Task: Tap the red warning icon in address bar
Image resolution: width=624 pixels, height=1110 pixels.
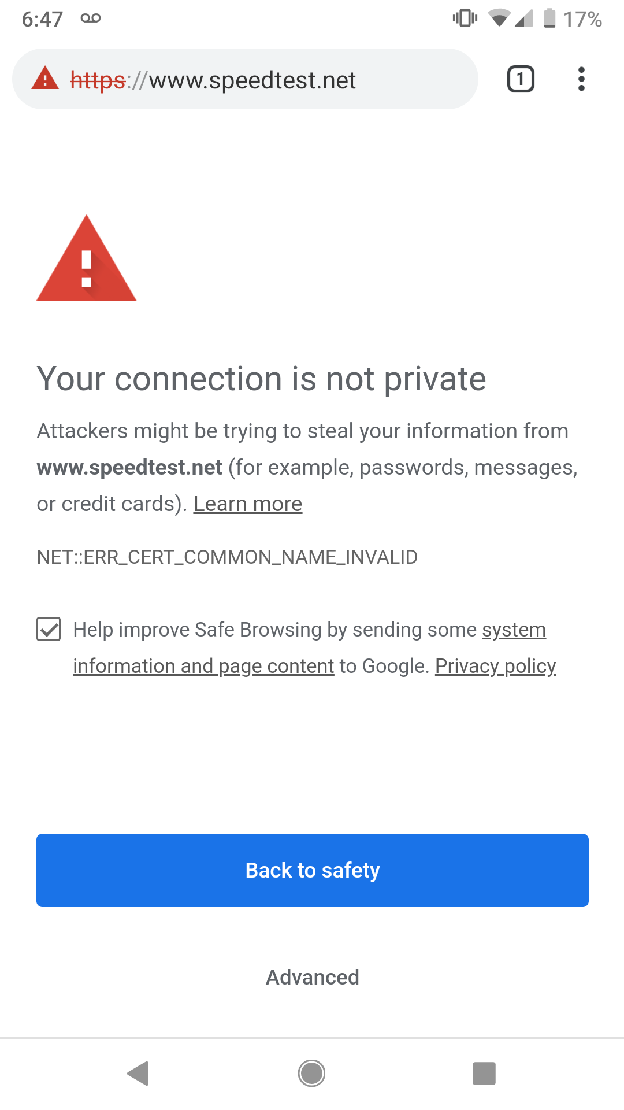Action: point(45,79)
